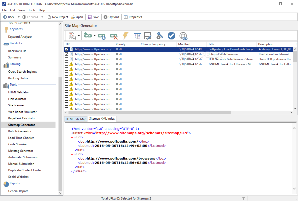The width and height of the screenshot is (298, 201).
Task: Select Load Time Checker
Action: point(21,138)
